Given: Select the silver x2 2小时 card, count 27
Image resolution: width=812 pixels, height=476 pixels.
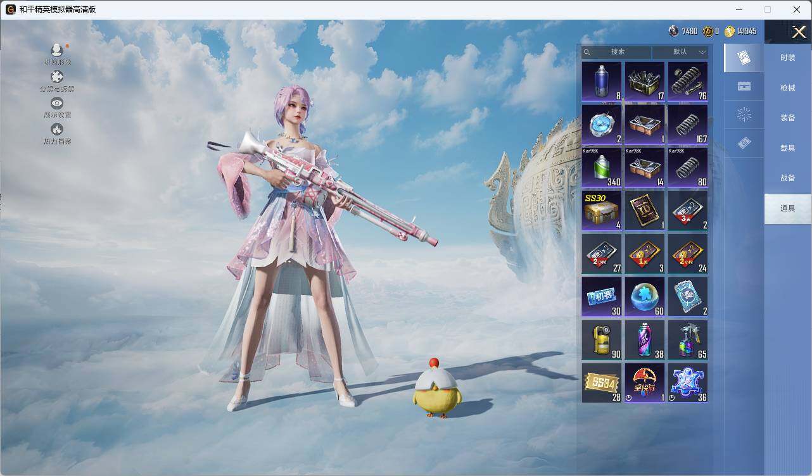Looking at the screenshot, I should coord(602,254).
